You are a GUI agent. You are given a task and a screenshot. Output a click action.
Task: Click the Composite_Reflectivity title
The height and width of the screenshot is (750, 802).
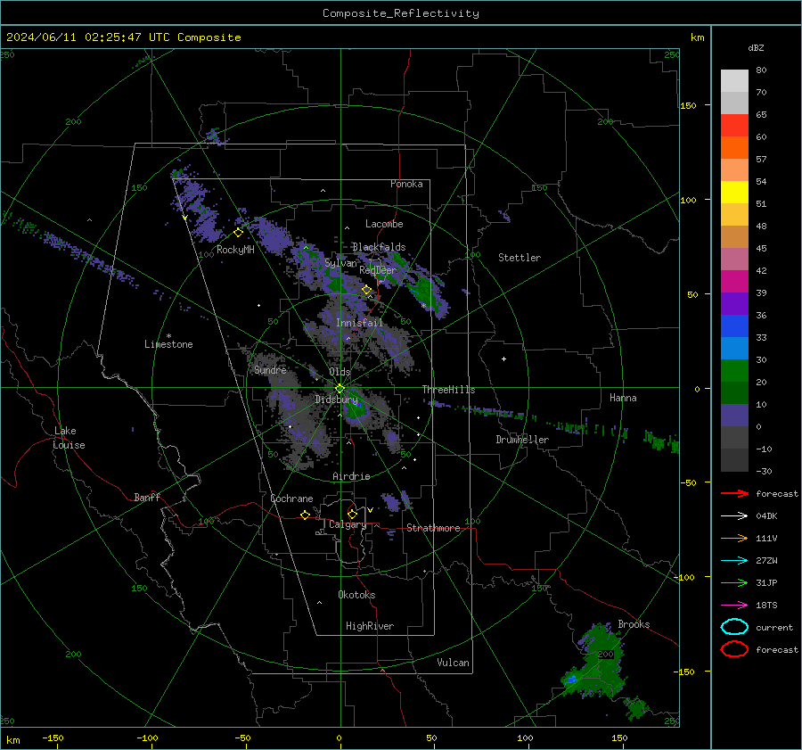tap(400, 13)
